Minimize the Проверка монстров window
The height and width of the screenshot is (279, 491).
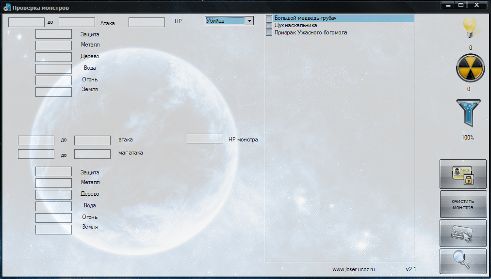[448, 5]
